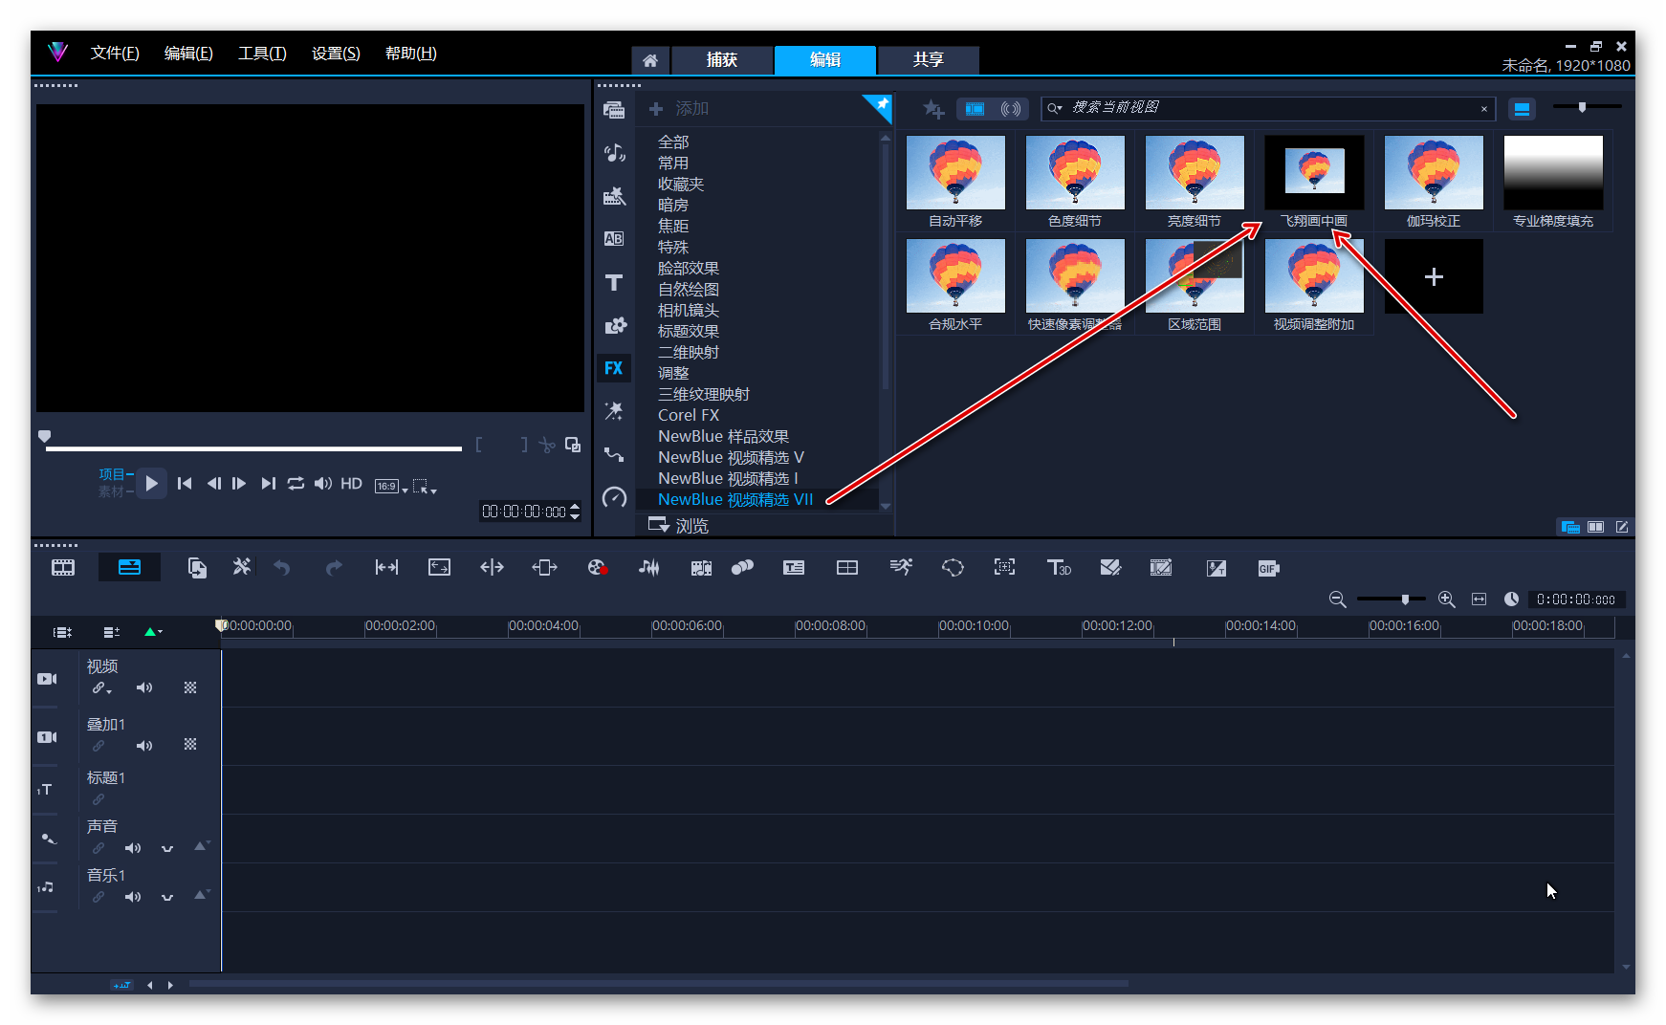The width and height of the screenshot is (1666, 1025).
Task: Adjust the timeline zoom slider
Action: (x=1405, y=600)
